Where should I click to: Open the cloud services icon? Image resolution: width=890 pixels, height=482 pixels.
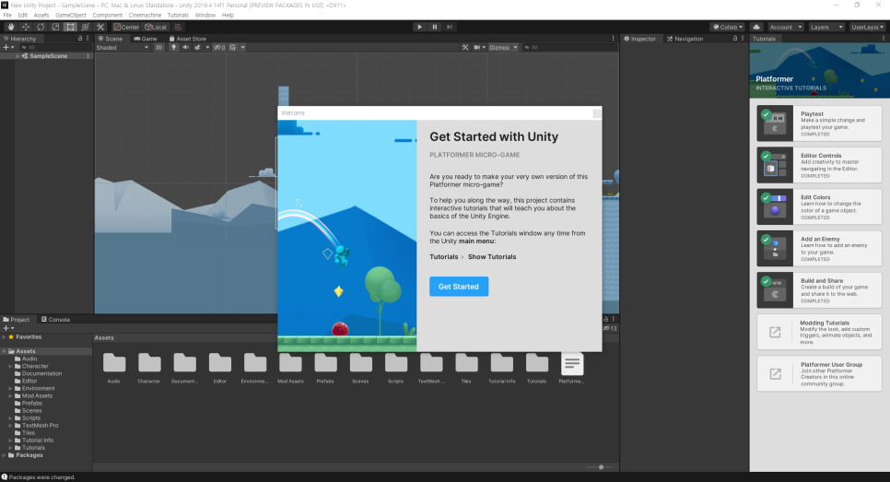pyautogui.click(x=756, y=27)
